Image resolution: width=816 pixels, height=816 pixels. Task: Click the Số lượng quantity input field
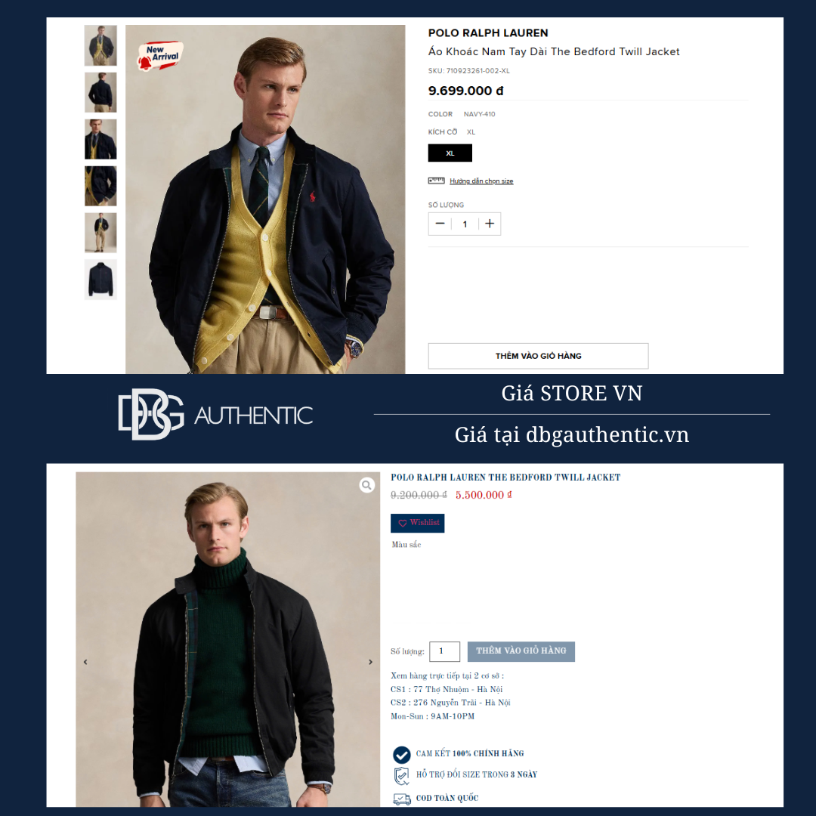coord(444,651)
